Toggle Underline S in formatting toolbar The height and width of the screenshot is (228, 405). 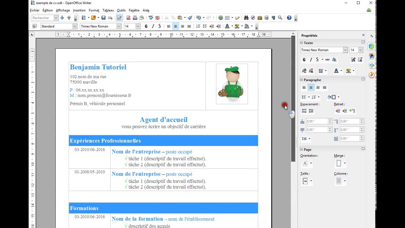click(x=159, y=26)
